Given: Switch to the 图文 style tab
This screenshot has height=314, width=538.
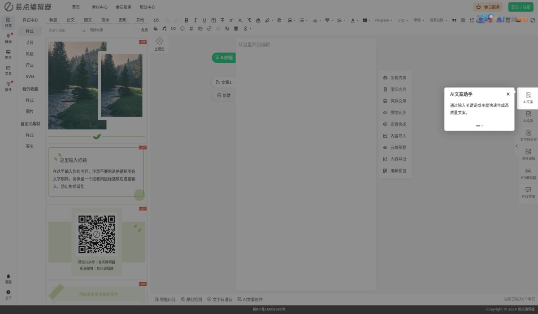Looking at the screenshot, I should [x=88, y=20].
